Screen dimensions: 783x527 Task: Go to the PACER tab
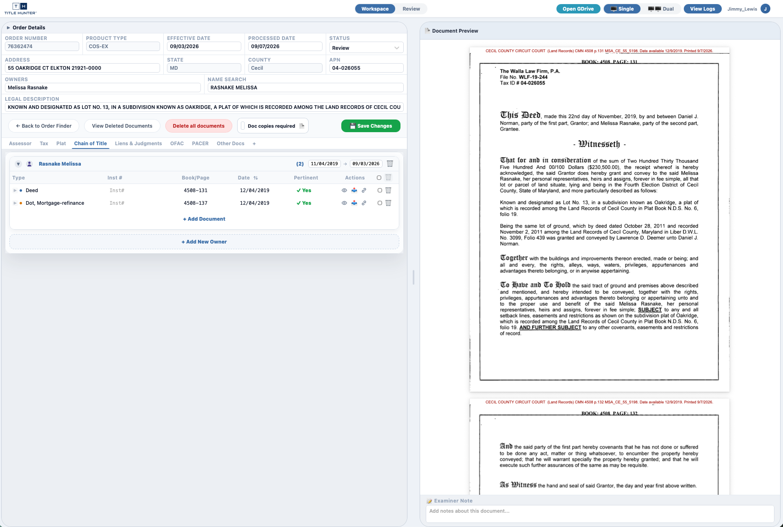(x=200, y=144)
